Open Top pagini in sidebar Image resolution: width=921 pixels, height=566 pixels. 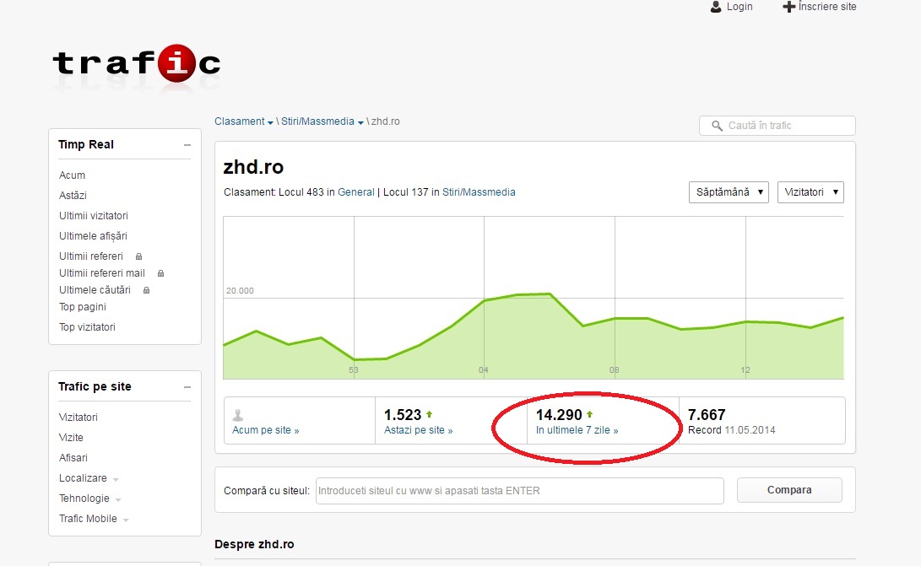tap(83, 307)
